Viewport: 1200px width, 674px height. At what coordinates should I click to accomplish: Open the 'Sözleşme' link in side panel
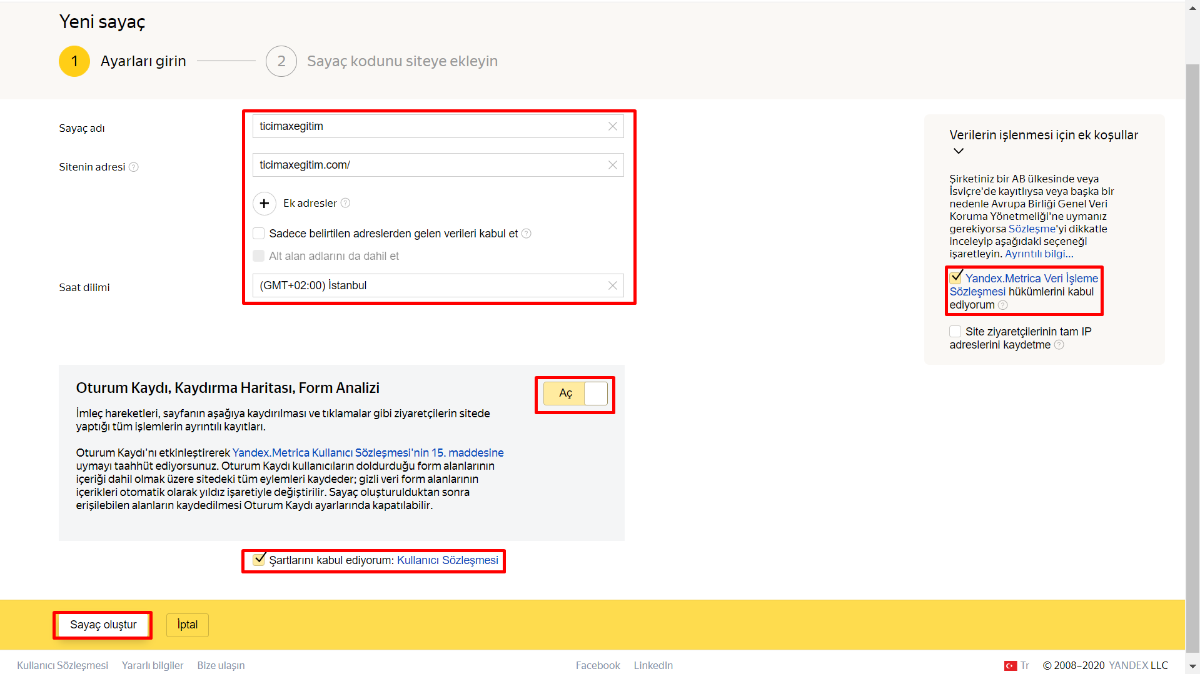pos(1032,229)
